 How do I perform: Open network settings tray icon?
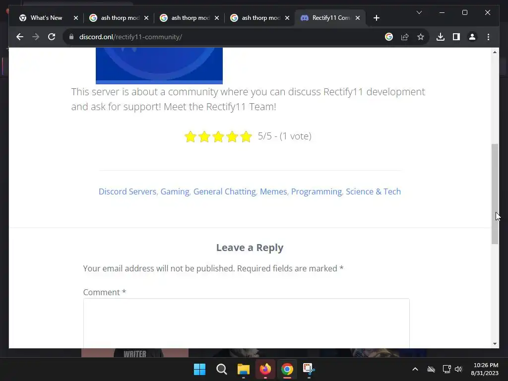pos(446,369)
